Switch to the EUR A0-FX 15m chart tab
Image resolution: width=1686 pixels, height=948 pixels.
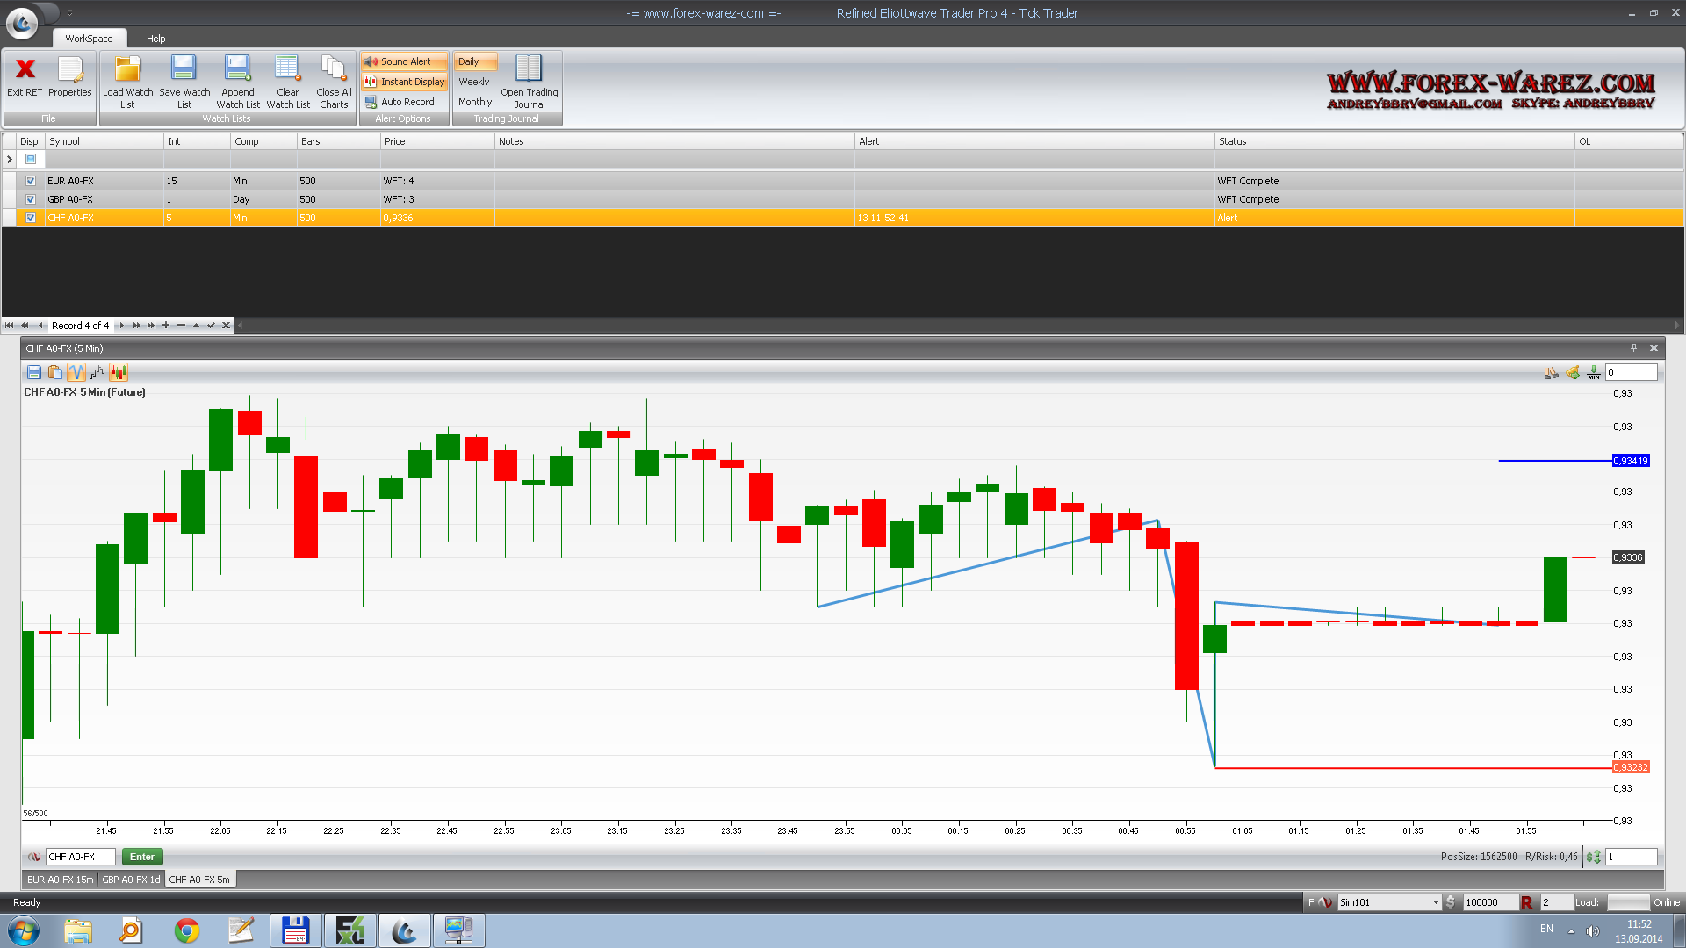[x=60, y=880]
